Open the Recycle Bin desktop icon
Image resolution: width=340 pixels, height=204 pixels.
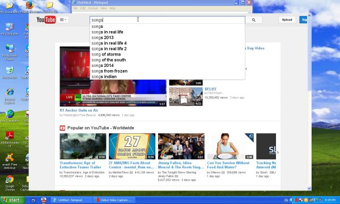coord(10,73)
